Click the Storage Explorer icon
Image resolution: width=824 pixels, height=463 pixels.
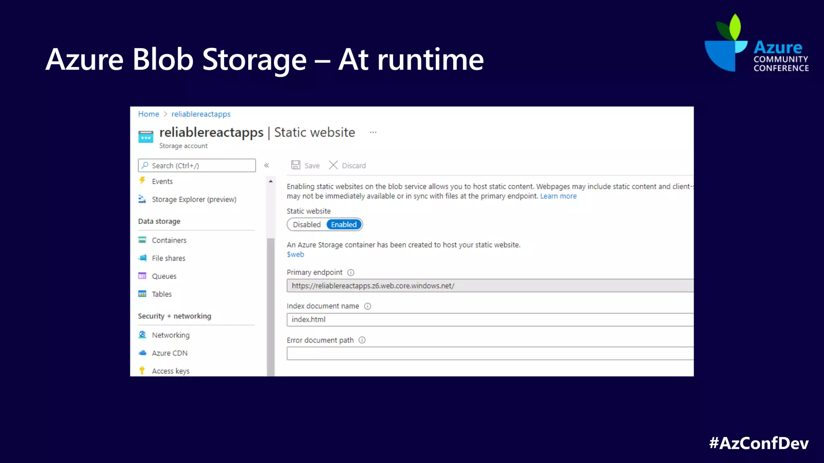[142, 199]
